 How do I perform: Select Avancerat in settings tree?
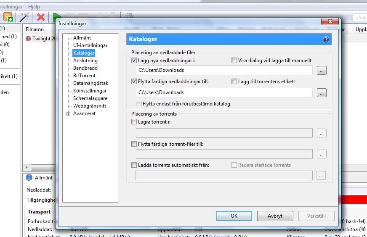coord(84,113)
